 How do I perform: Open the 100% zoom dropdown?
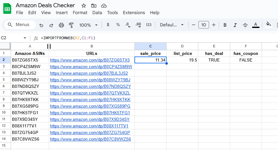coord(88,25)
